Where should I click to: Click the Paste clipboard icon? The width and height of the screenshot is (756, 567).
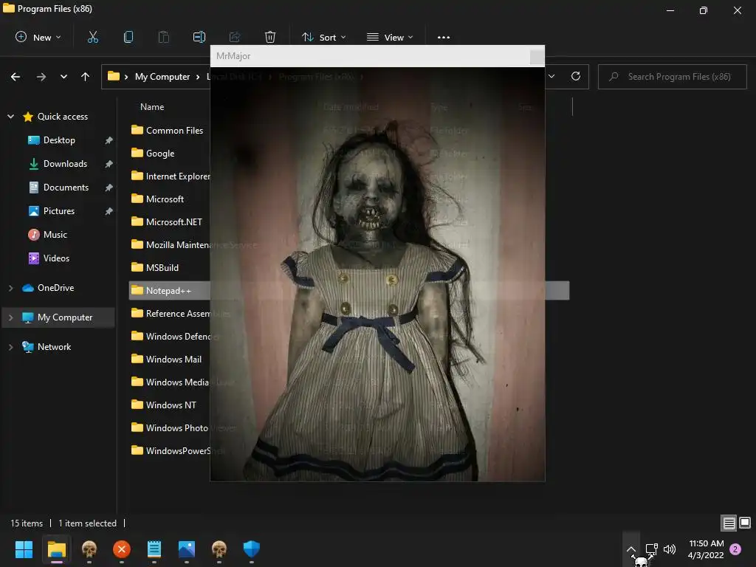pos(164,37)
